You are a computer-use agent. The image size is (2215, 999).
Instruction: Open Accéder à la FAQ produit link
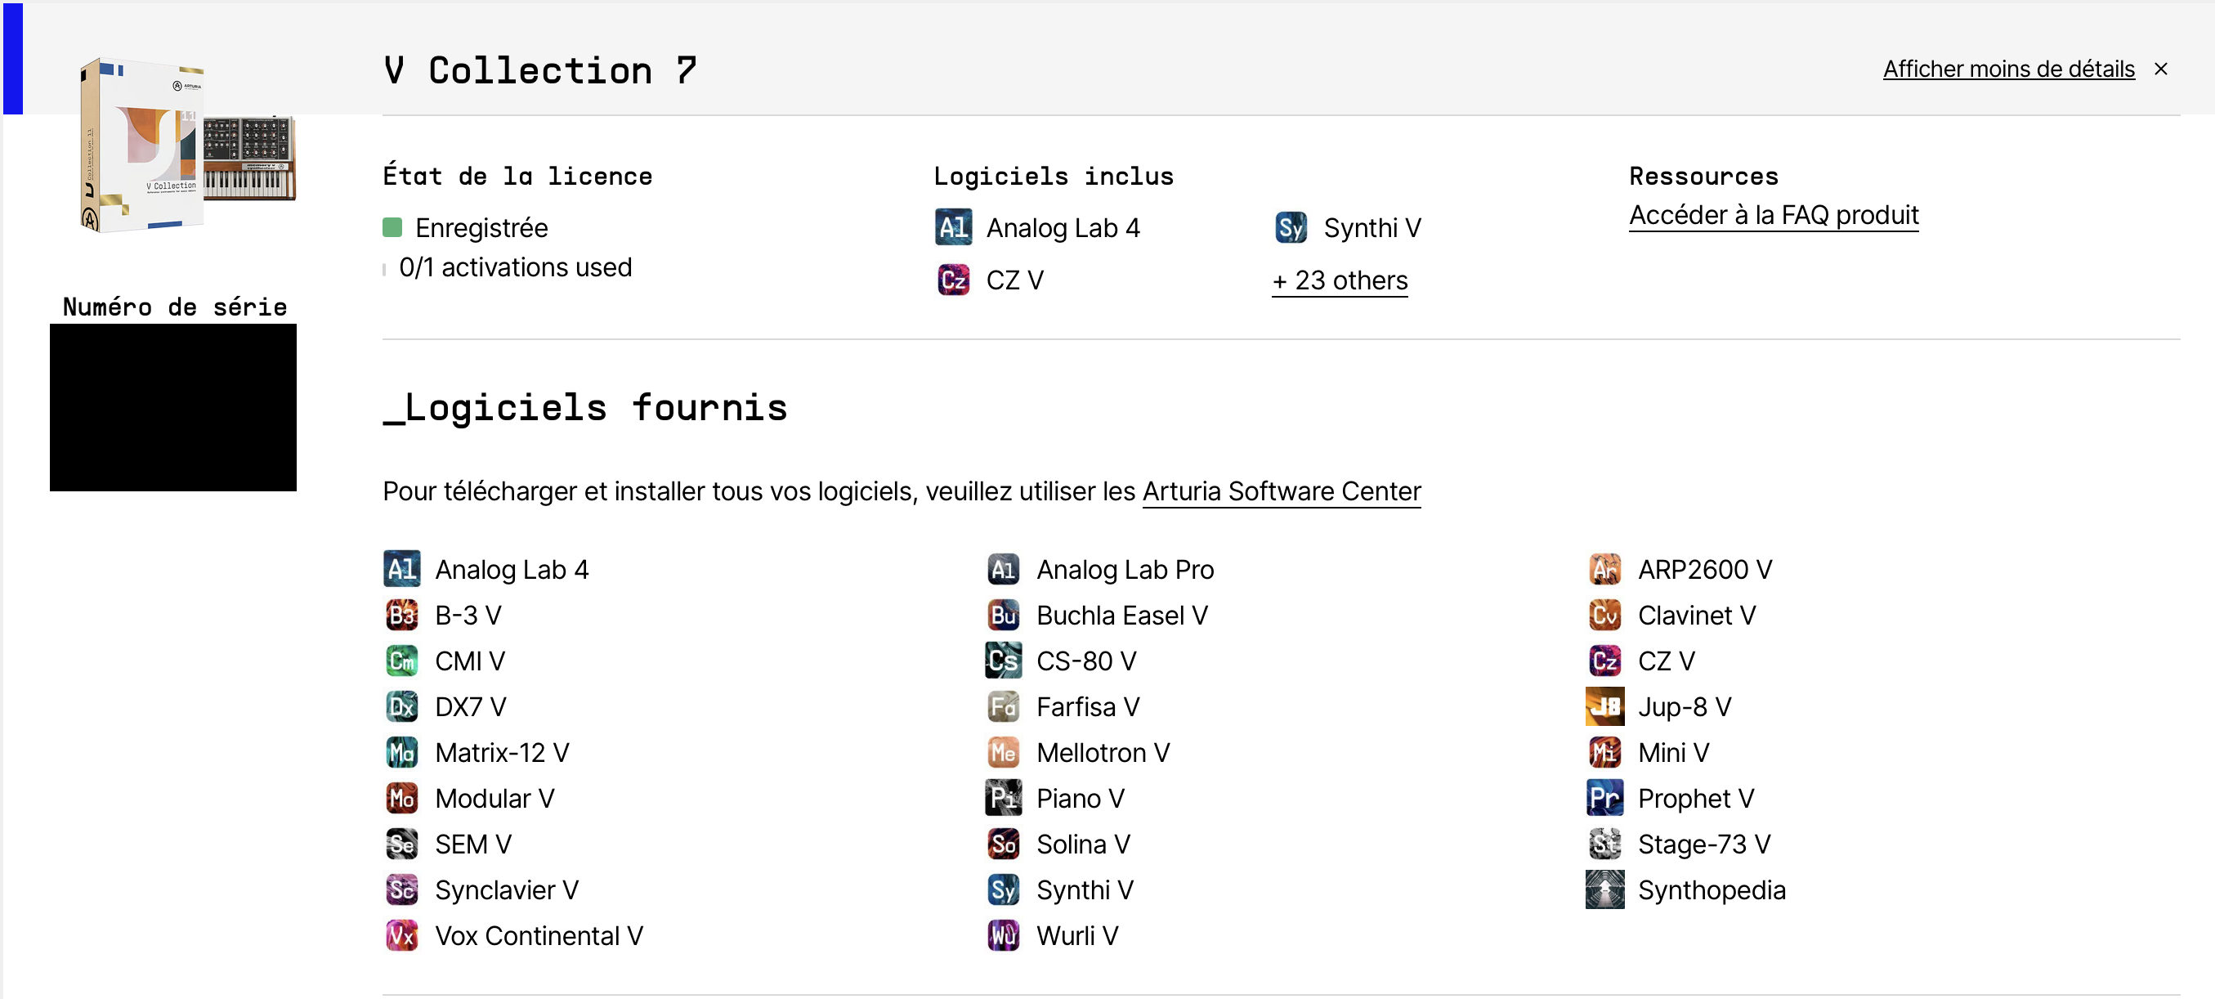[1773, 215]
